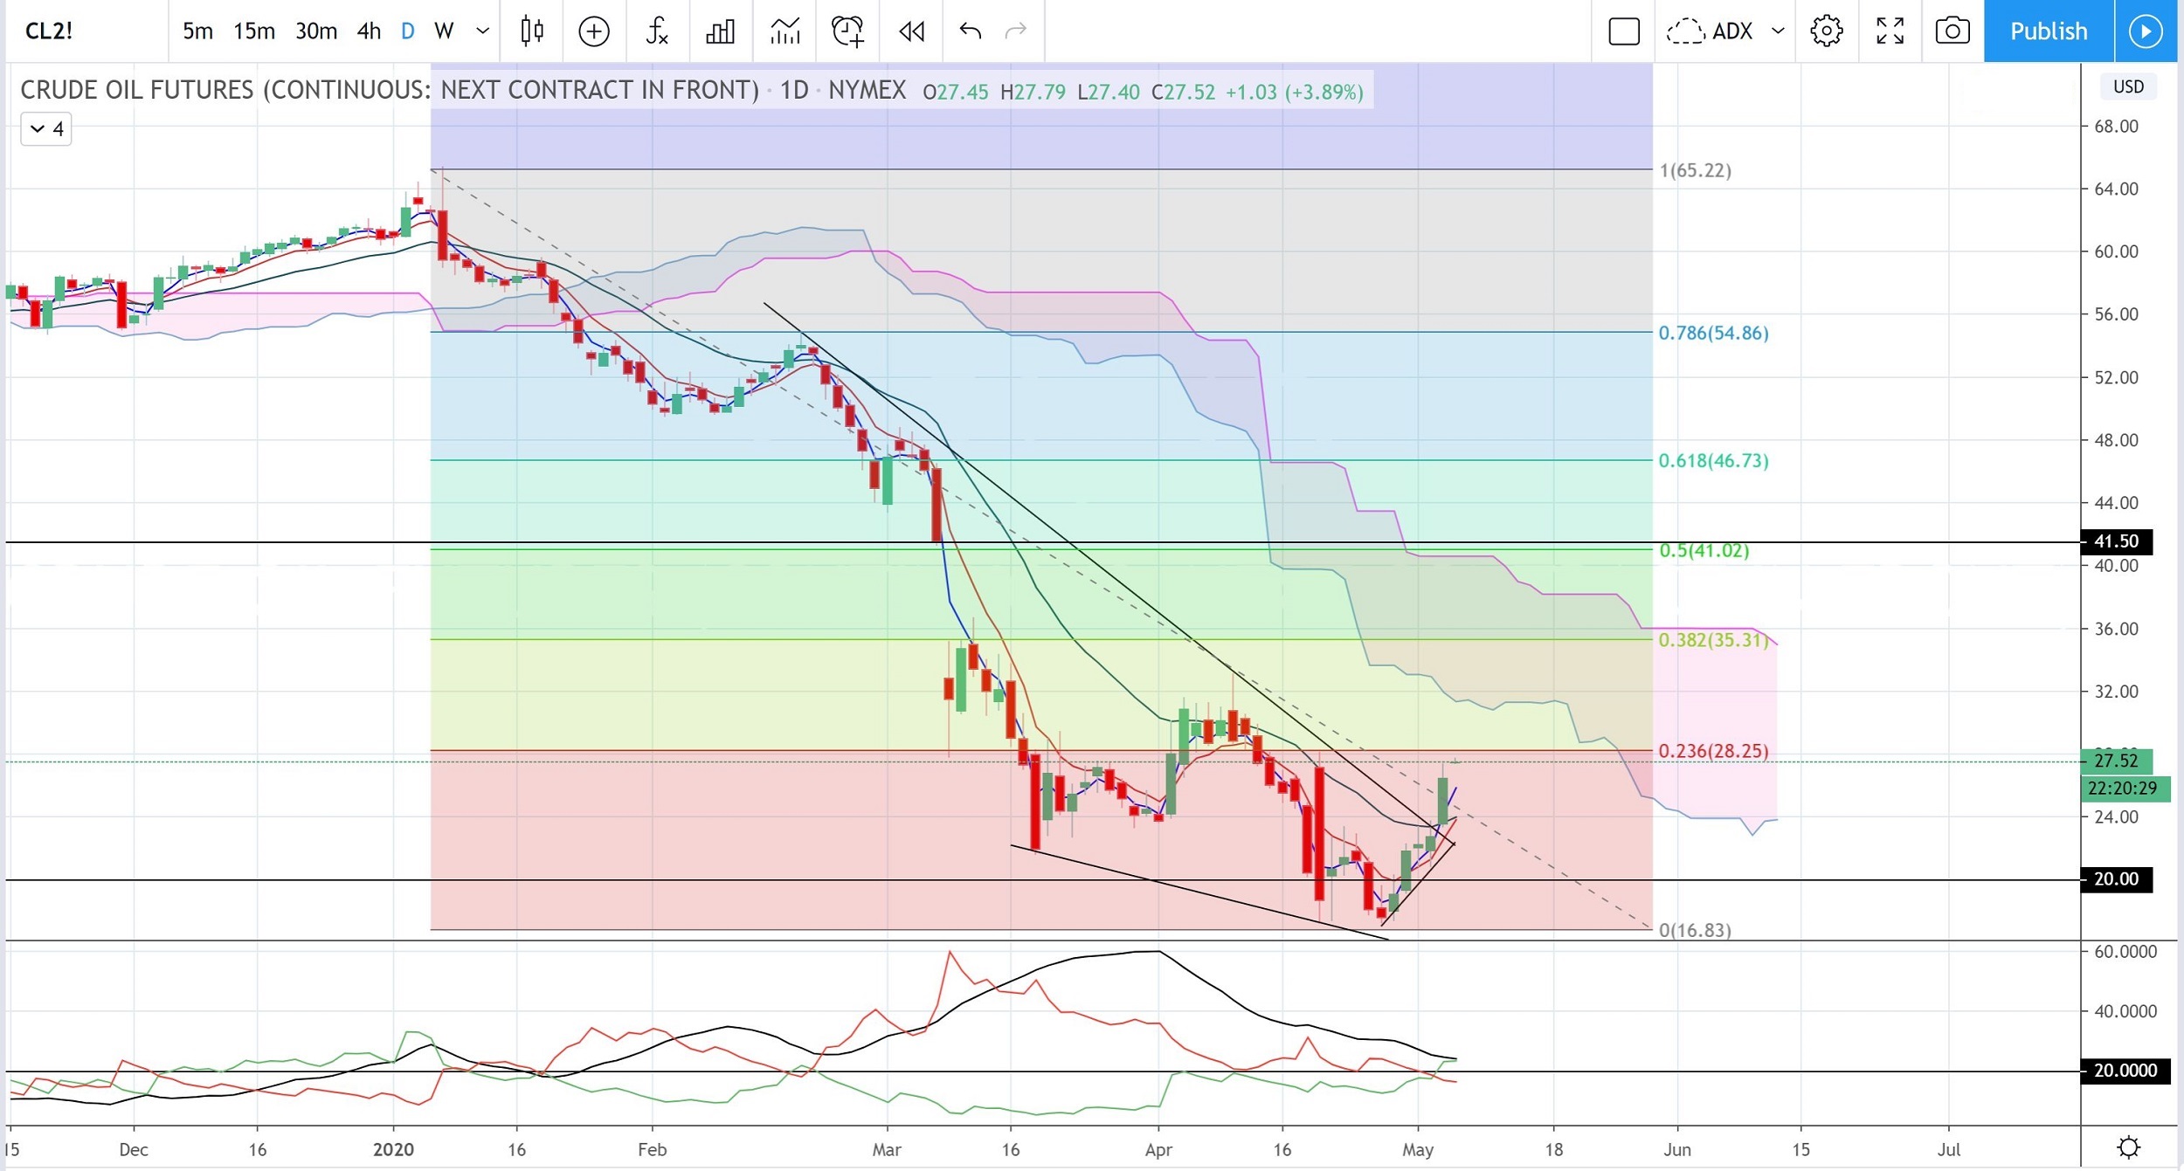The image size is (2184, 1171).
Task: Open the layout selection square icon
Action: (1624, 32)
